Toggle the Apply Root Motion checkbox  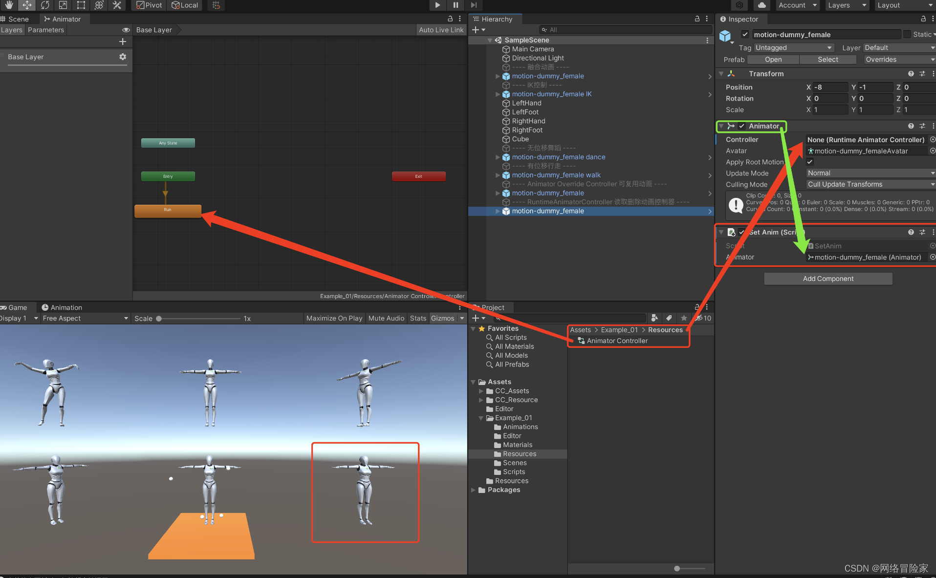(x=810, y=162)
